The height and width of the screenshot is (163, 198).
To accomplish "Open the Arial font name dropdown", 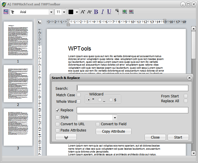I will coord(51,12).
